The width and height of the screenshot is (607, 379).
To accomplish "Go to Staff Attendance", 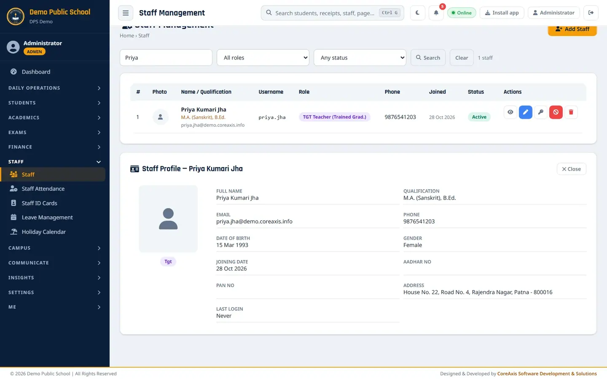I will 53,189.
